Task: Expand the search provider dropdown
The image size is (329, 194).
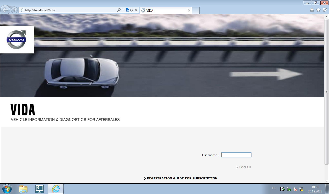Action: point(123,10)
